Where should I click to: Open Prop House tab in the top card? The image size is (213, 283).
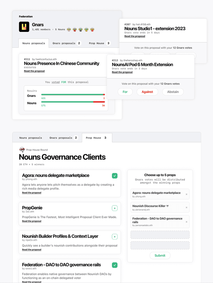click(x=99, y=43)
